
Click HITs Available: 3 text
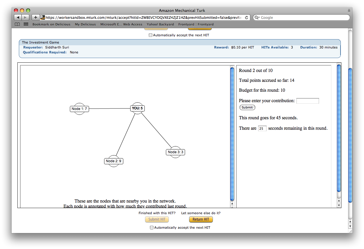(277, 47)
